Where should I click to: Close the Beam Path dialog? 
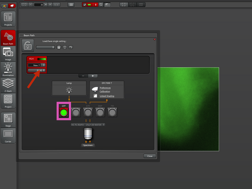(x=150, y=156)
